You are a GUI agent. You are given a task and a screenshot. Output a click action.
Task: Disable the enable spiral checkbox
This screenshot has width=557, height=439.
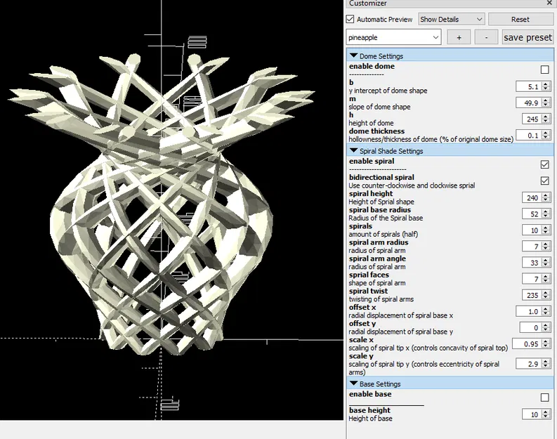[544, 164]
